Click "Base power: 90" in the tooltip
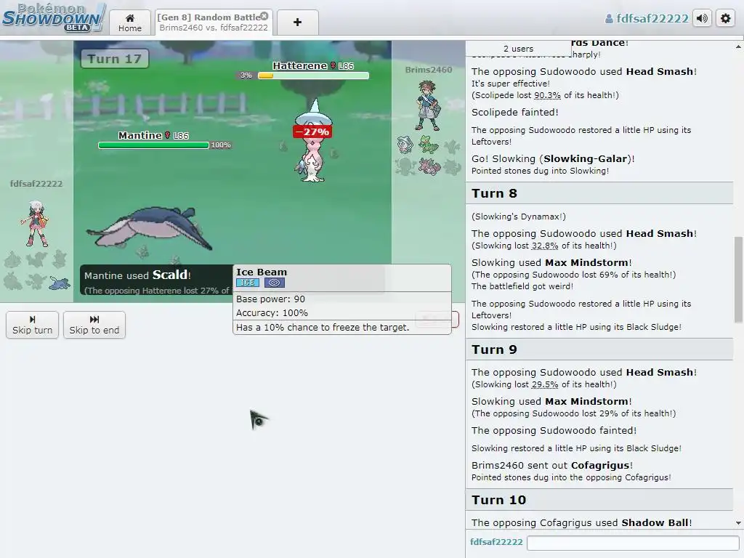Viewport: 744px width, 558px height. coord(270,299)
